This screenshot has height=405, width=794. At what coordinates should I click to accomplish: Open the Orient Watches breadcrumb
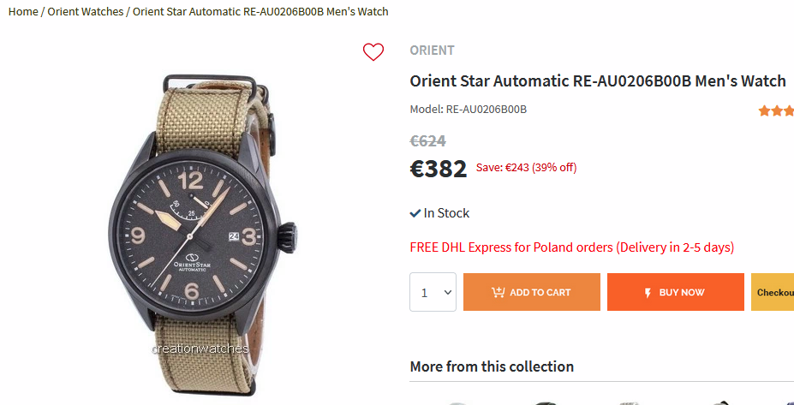pyautogui.click(x=86, y=11)
